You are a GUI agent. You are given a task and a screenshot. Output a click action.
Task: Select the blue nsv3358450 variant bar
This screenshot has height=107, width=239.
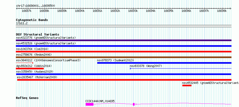pos(124,74)
